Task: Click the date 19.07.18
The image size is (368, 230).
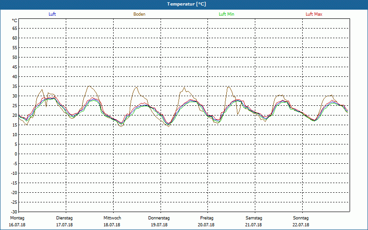Action: pyautogui.click(x=159, y=225)
